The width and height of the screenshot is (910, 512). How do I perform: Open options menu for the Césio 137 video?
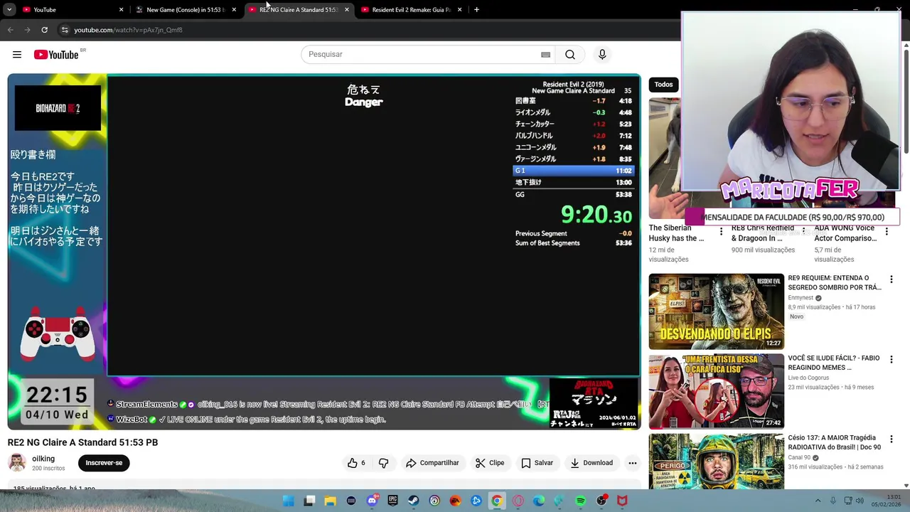click(892, 439)
